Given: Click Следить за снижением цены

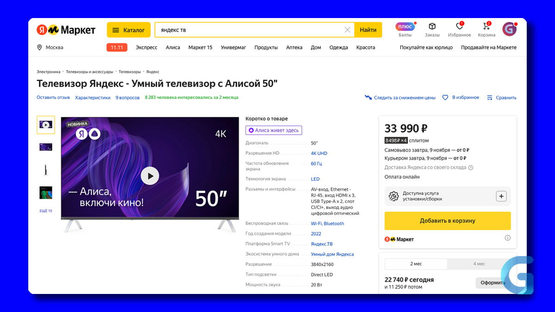Looking at the screenshot, I should point(400,98).
